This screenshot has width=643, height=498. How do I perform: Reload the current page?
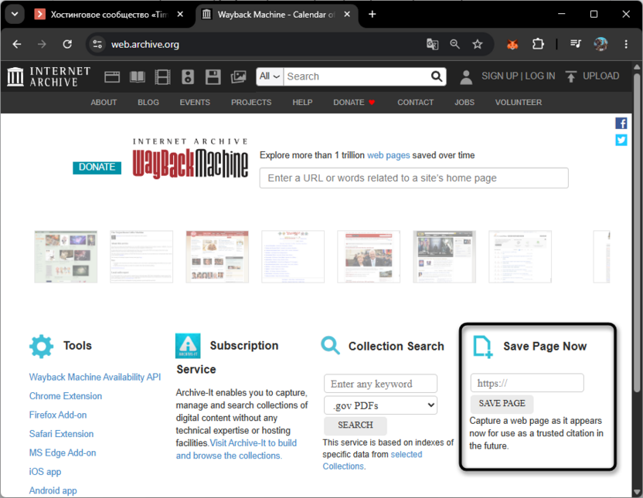[67, 44]
